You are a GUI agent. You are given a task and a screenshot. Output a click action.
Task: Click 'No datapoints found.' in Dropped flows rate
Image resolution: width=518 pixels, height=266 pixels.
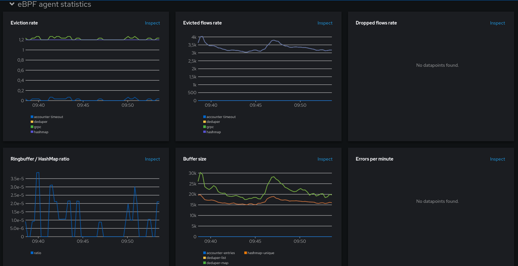[437, 65]
